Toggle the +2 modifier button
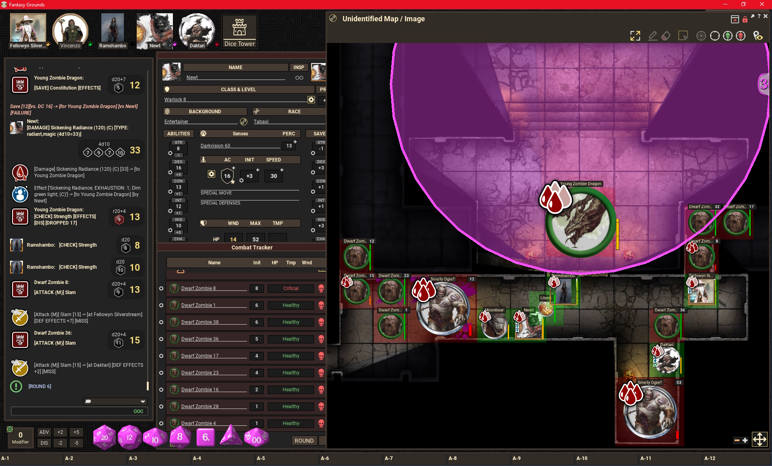The width and height of the screenshot is (772, 466). (x=60, y=432)
